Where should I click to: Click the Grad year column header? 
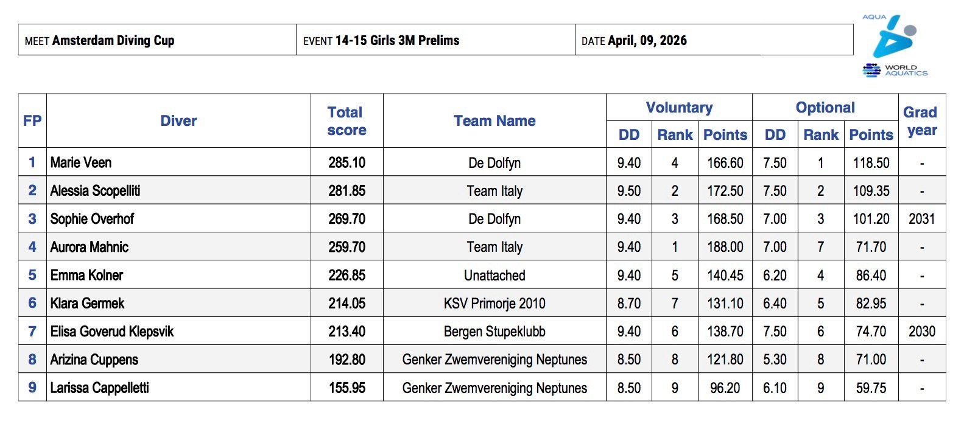(921, 120)
